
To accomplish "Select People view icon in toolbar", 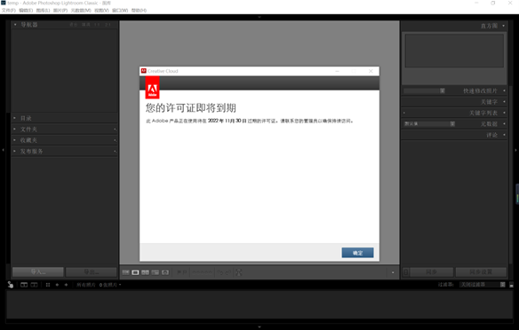I will click(x=165, y=272).
